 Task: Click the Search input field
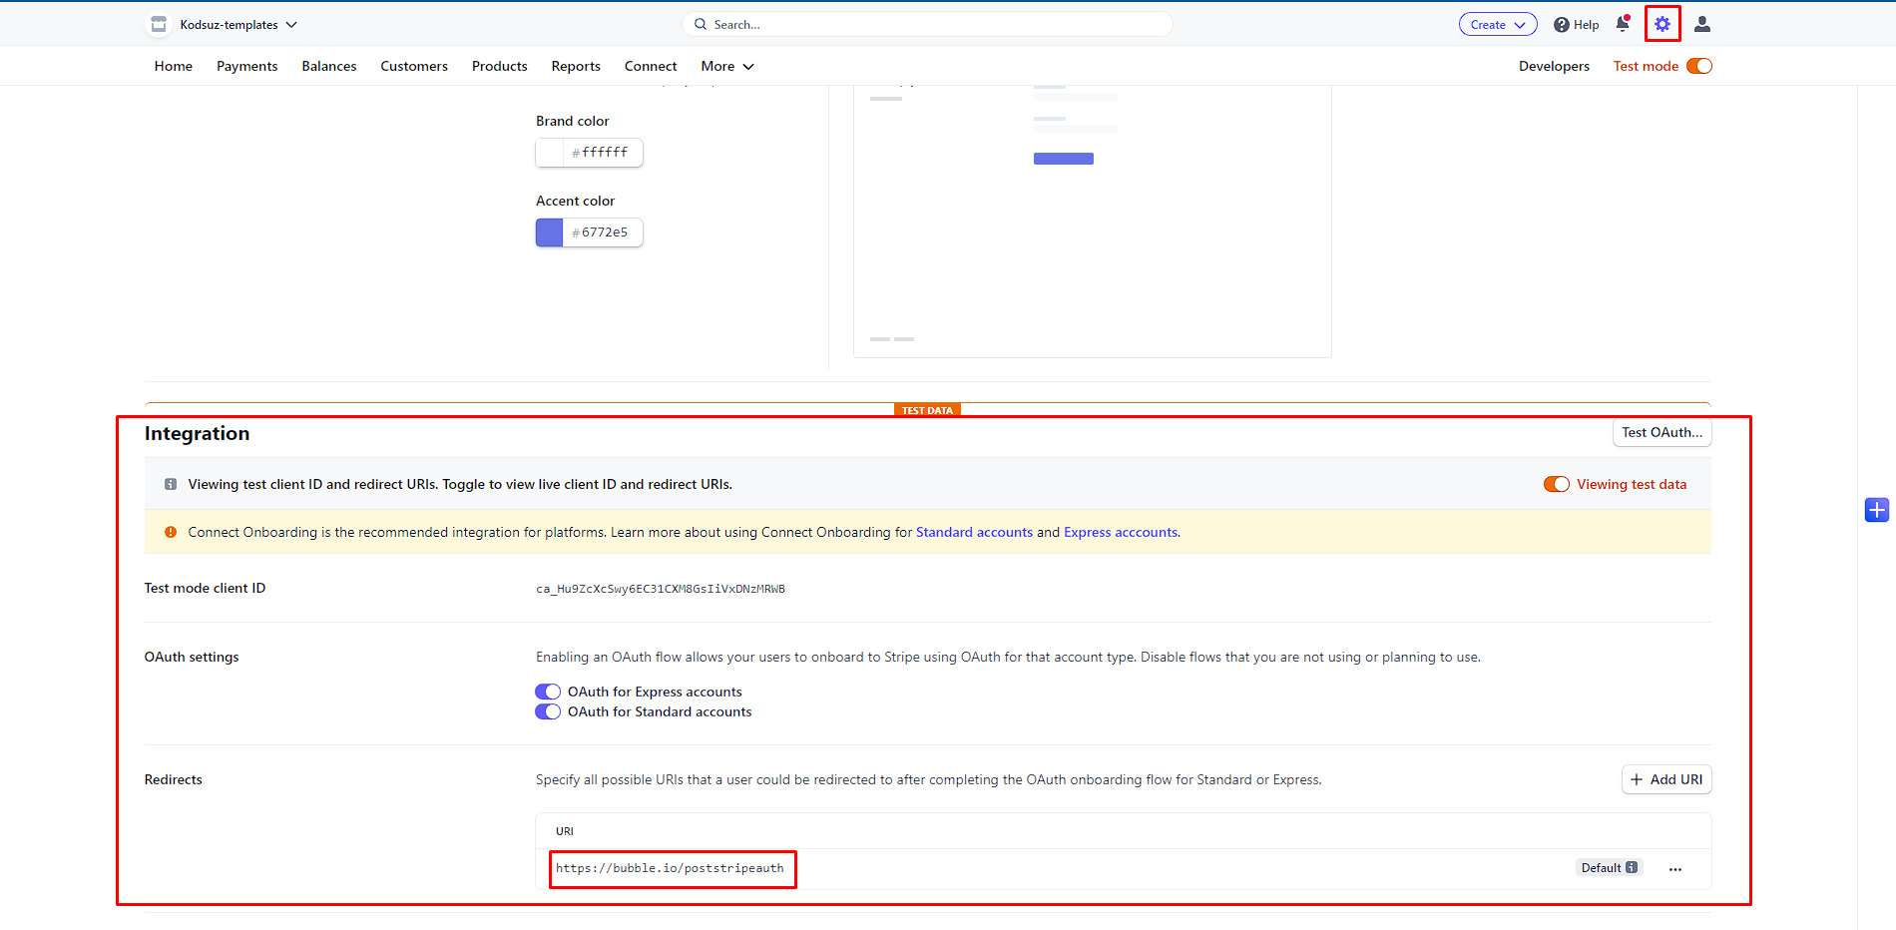[928, 24]
